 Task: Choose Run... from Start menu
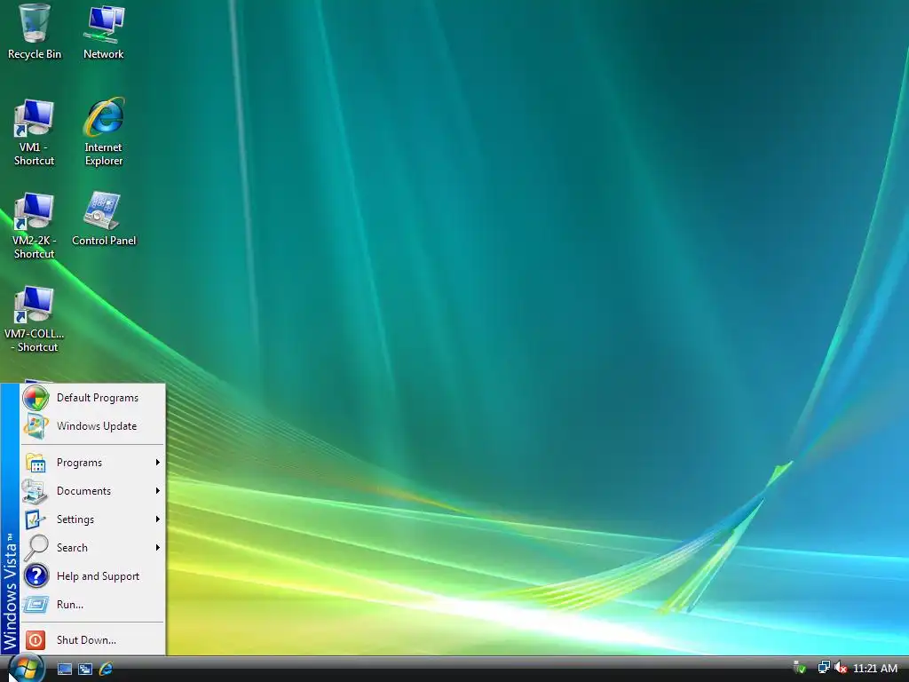coord(92,605)
